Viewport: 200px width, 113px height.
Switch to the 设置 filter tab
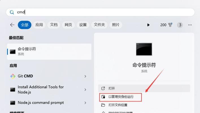(x=83, y=25)
